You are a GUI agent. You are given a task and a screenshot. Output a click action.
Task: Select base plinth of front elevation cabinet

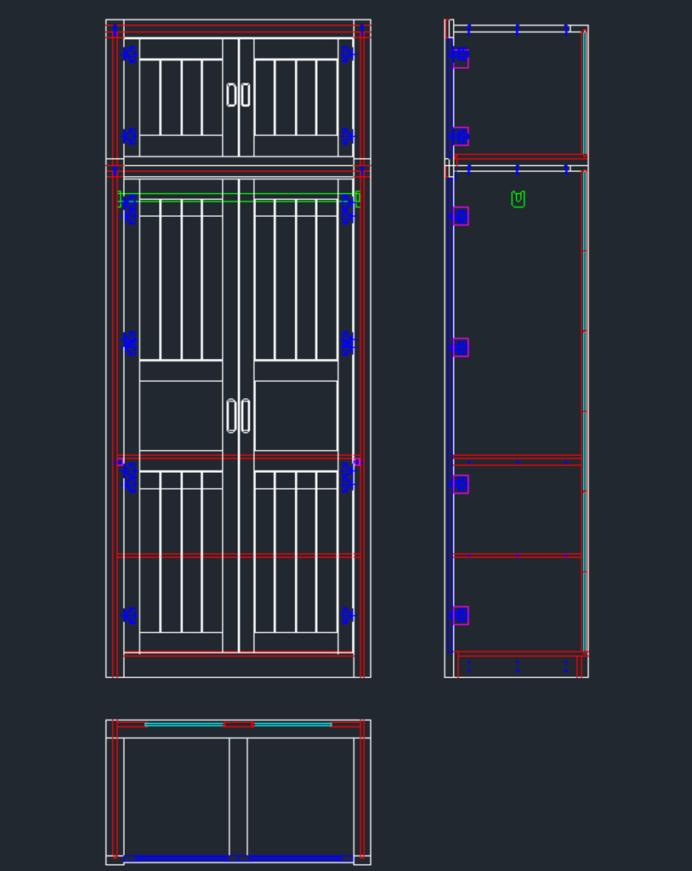pyautogui.click(x=238, y=666)
